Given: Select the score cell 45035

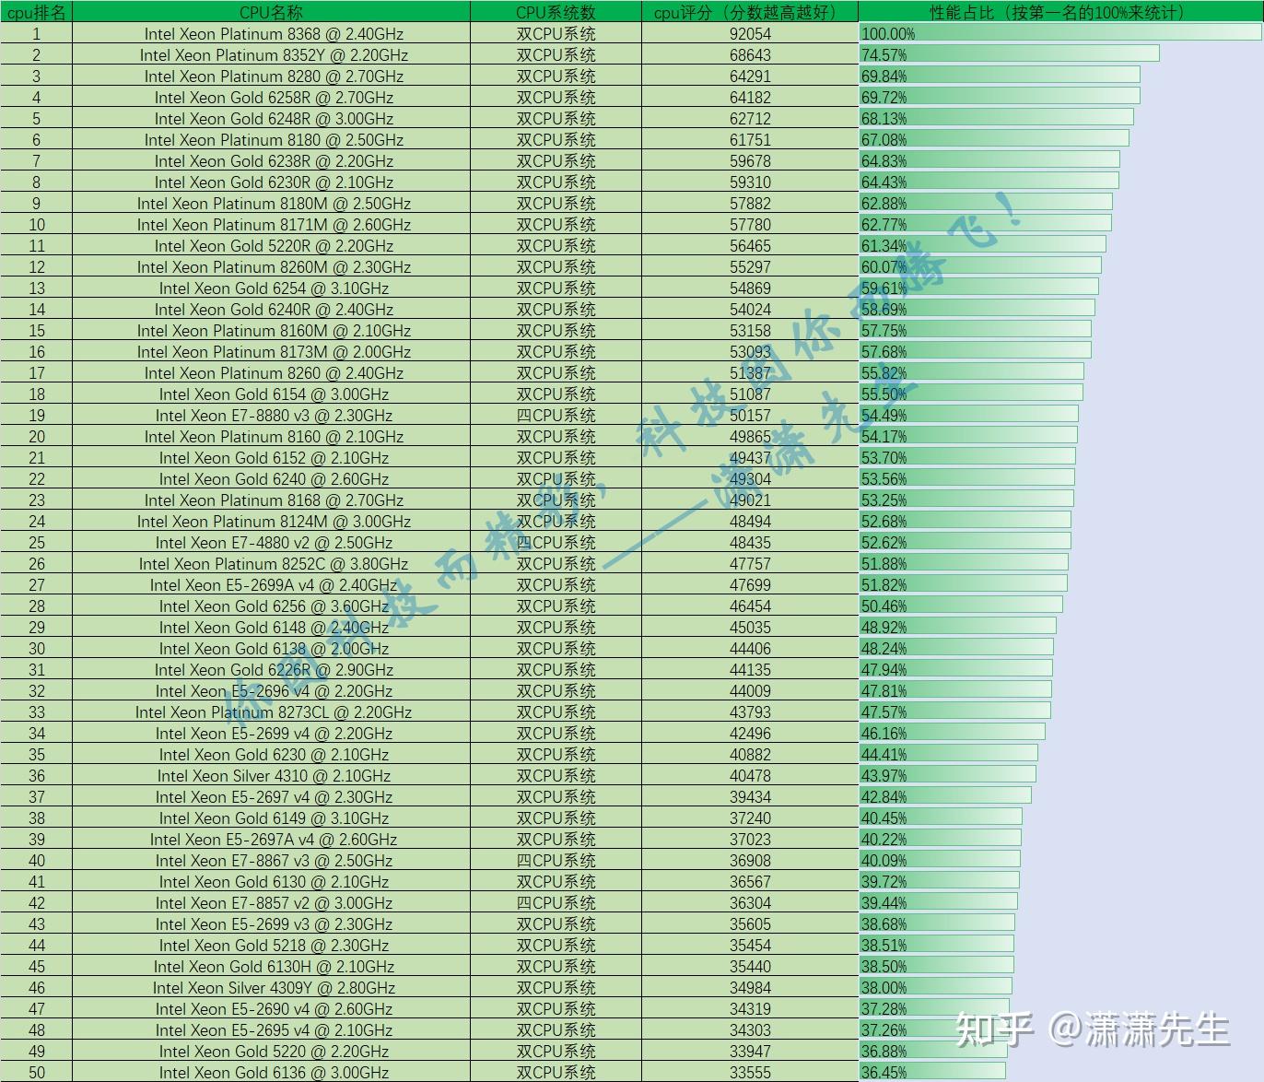Looking at the screenshot, I should tap(750, 628).
